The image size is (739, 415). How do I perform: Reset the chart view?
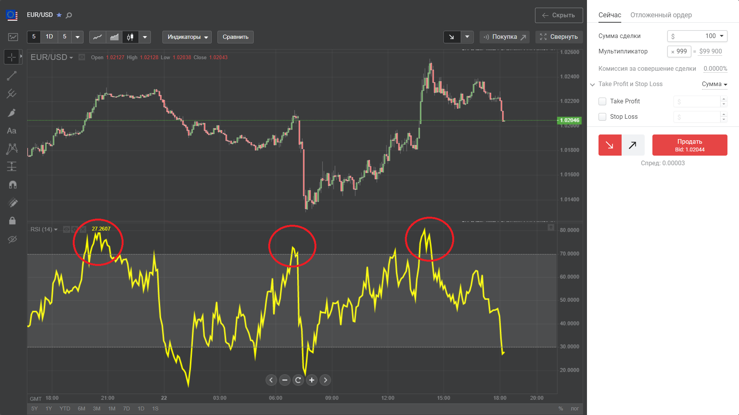[x=298, y=380]
